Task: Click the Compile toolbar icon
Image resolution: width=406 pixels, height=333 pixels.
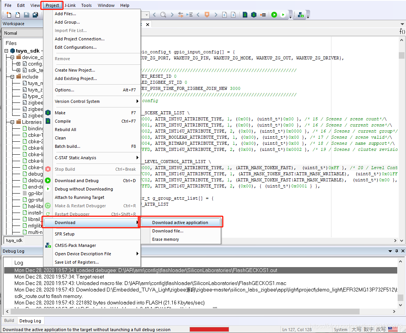Action: (245, 15)
